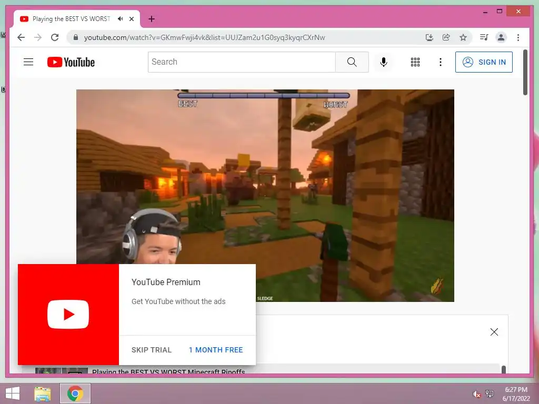Close the panel with the X below video
Screen dimensions: 539x404
coord(494,332)
